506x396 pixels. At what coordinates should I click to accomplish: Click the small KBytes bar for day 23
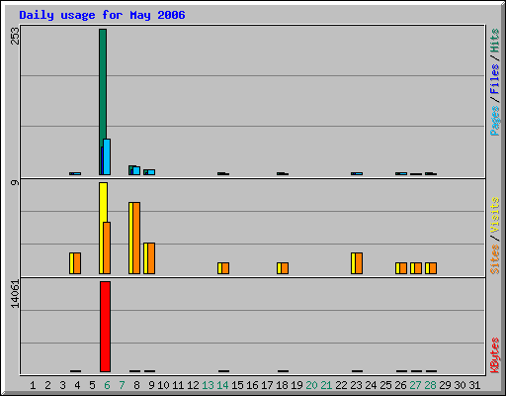(x=357, y=371)
